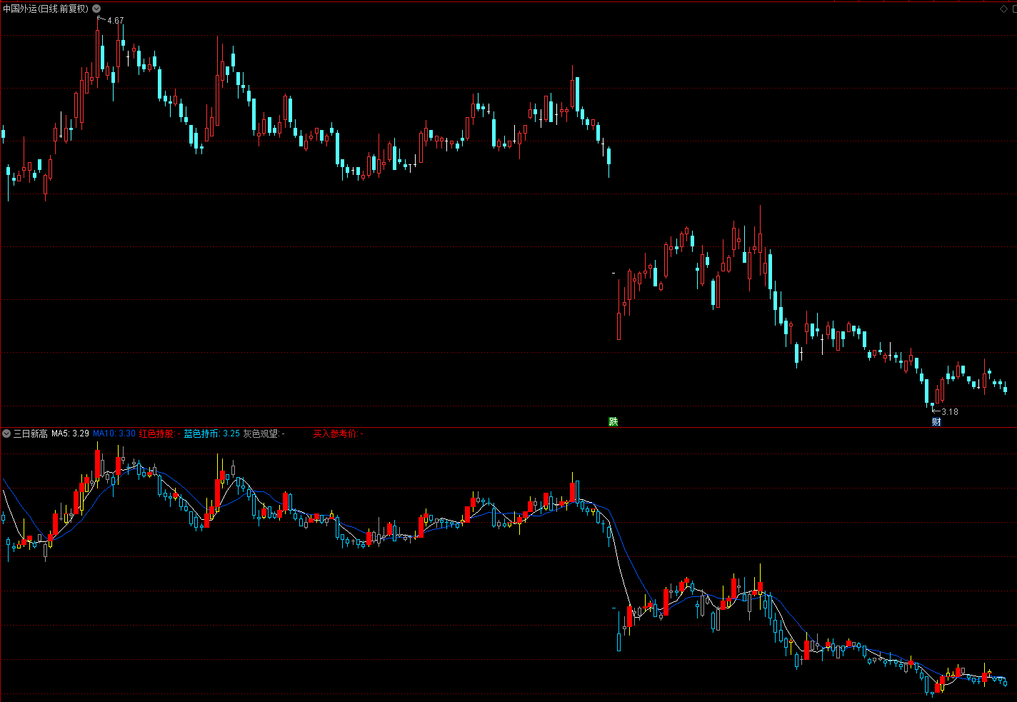Click the blue 财 marker icon
Screen dimensions: 1017x702
pyautogui.click(x=936, y=421)
